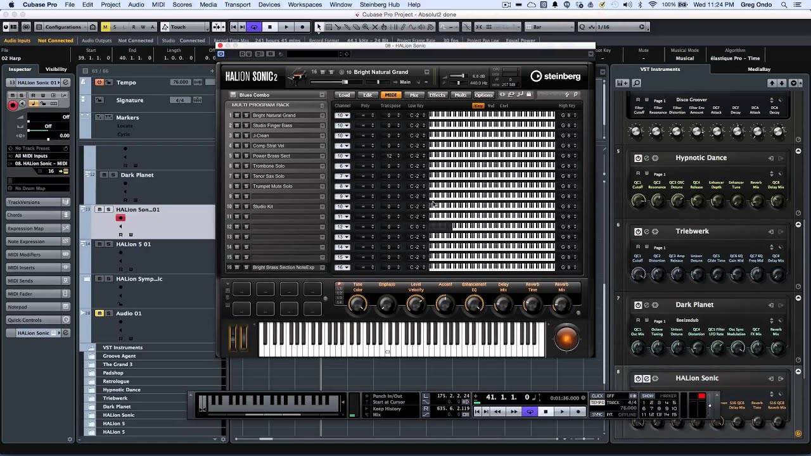Expand the Chords inspector section
Viewport: 811px width, 456px height.
(38, 215)
